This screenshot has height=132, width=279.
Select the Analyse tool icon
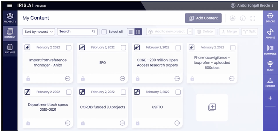point(270,34)
